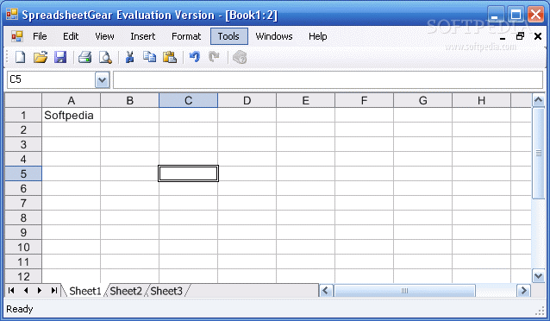Undo the last action
The image size is (550, 321).
pyautogui.click(x=194, y=57)
